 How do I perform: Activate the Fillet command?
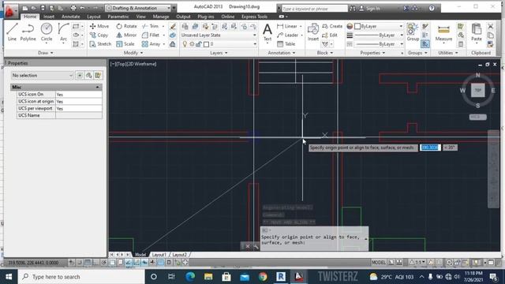(151, 35)
